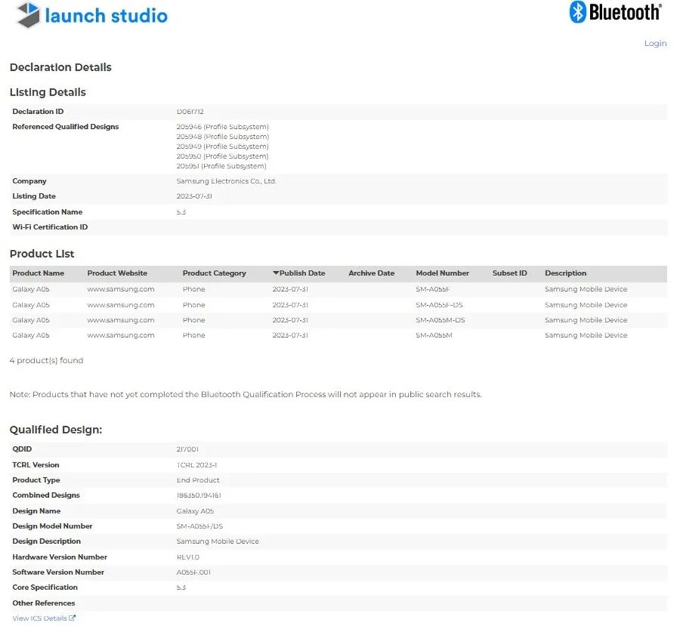The image size is (680, 626).
Task: Open www.samsung.com in the SM-A055F row
Action: 120,289
